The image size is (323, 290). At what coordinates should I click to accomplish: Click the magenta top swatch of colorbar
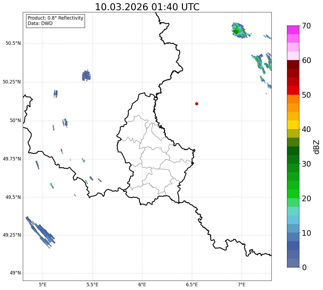pos(293,30)
